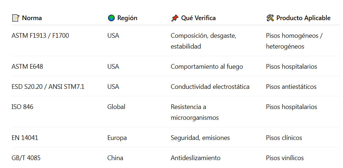The height and width of the screenshot is (168, 343).
Task: Click the notepad icon beside Norma
Action: [15, 18]
